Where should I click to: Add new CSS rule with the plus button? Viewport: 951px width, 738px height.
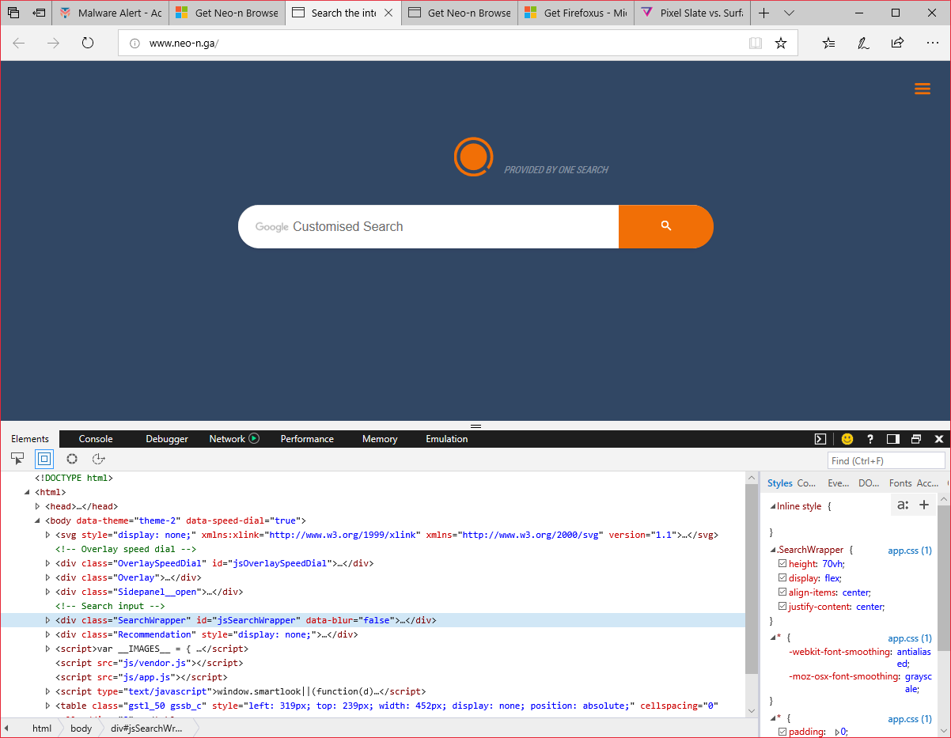click(x=923, y=505)
